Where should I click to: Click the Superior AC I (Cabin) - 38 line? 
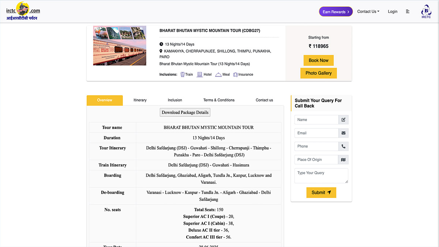pyautogui.click(x=209, y=224)
